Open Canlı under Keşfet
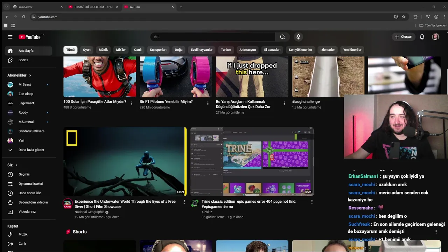Image resolution: width=448 pixels, height=252 pixels. pos(28,244)
